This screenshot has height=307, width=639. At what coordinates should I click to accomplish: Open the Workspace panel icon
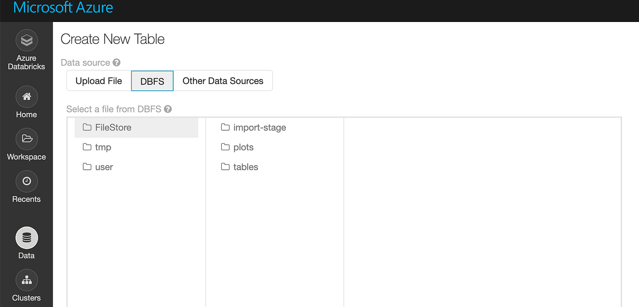click(26, 139)
